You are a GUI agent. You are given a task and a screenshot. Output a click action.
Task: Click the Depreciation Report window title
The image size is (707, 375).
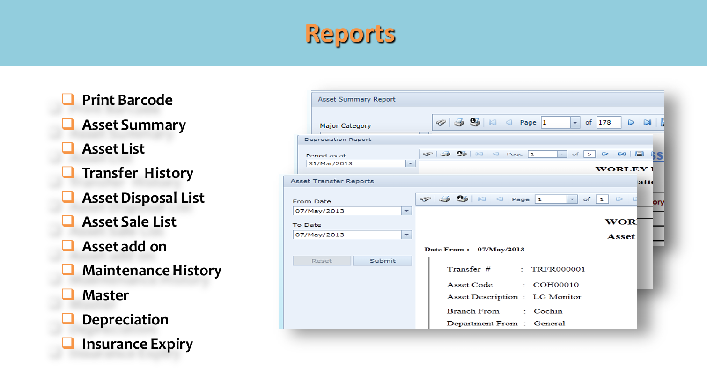pos(338,140)
